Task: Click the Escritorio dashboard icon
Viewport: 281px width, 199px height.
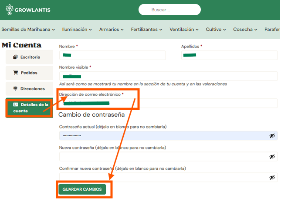Action: pyautogui.click(x=15, y=57)
